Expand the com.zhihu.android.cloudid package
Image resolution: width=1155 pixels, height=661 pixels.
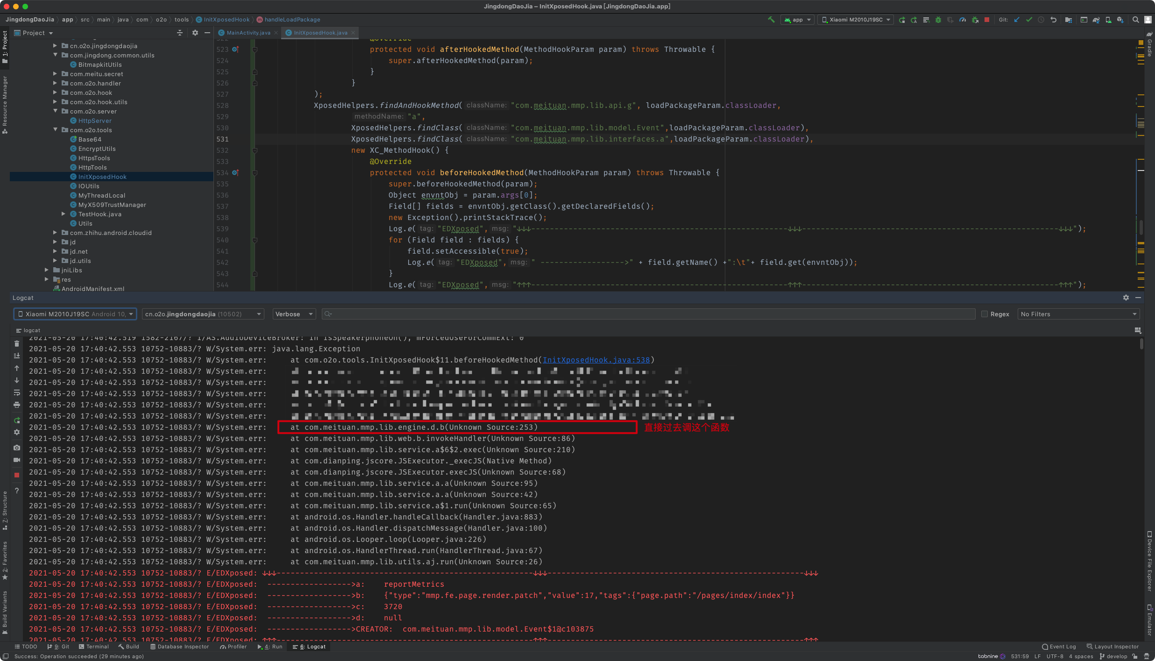pos(55,233)
